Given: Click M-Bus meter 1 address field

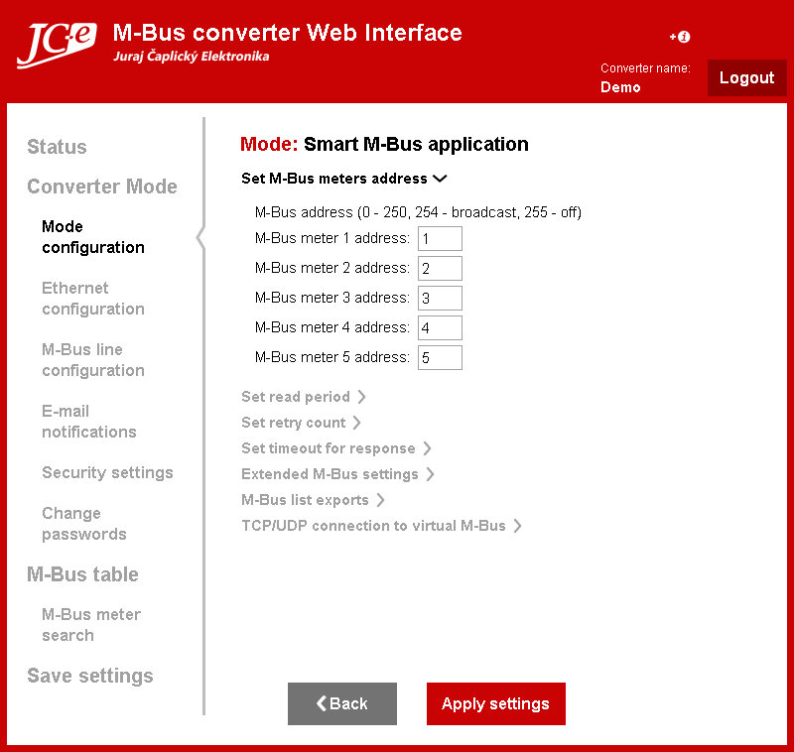Looking at the screenshot, I should point(440,238).
